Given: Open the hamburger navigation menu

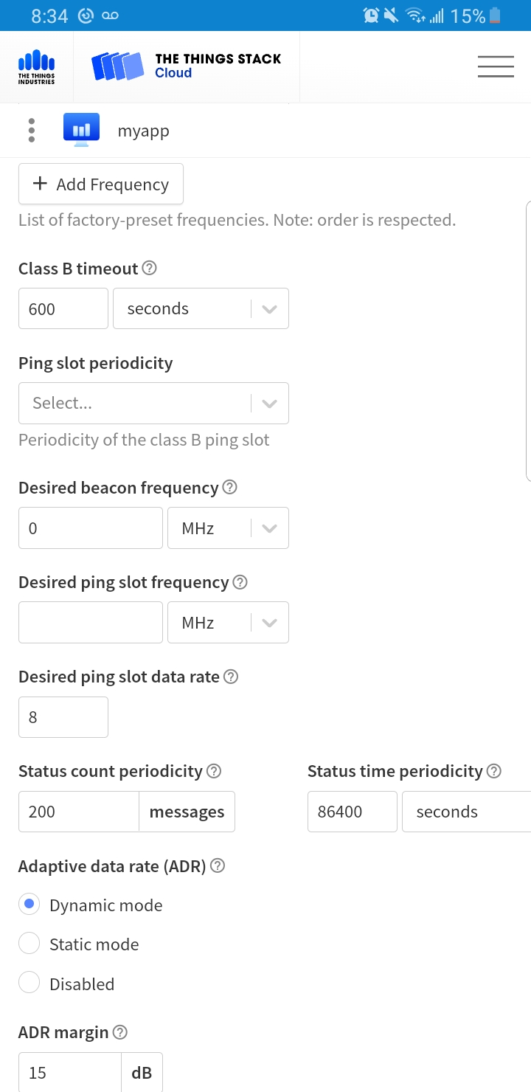Looking at the screenshot, I should (x=496, y=66).
